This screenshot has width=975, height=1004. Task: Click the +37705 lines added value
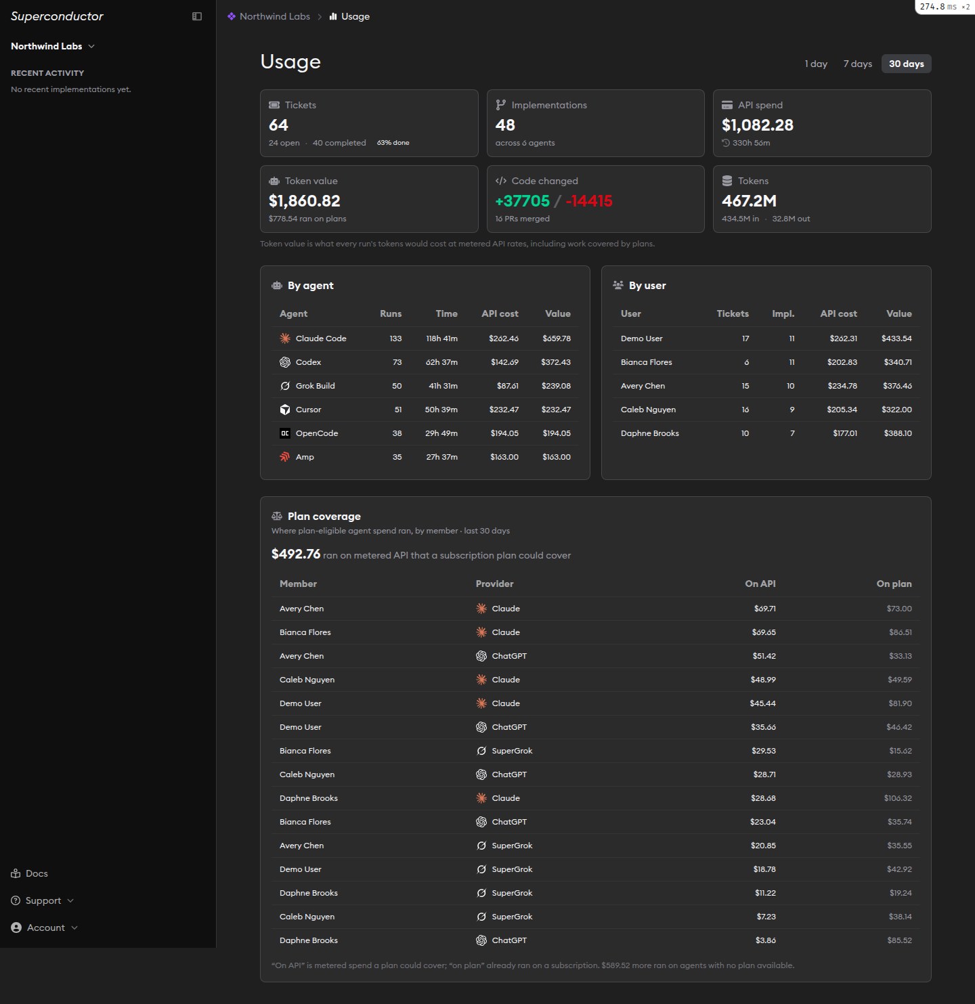click(x=522, y=201)
